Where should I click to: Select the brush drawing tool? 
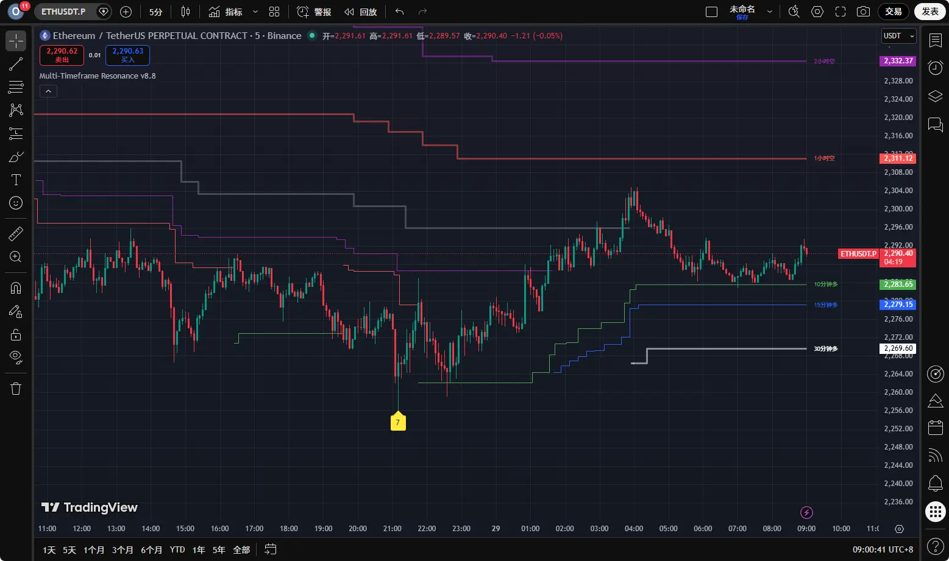[16, 157]
